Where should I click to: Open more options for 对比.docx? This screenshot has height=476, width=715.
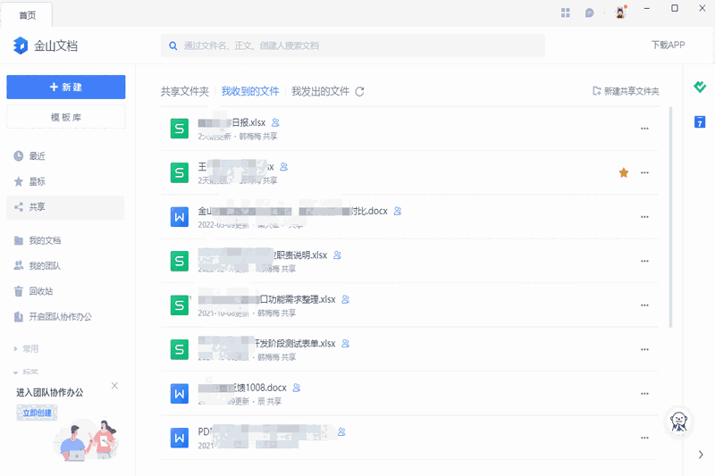[x=644, y=217]
